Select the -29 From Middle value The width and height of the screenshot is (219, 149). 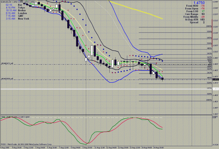(x=203, y=17)
